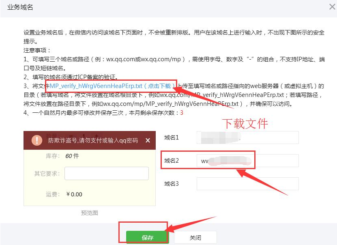The image size is (337, 245).
Task: Click the 库存 60 件 stock text
Action: (62, 156)
